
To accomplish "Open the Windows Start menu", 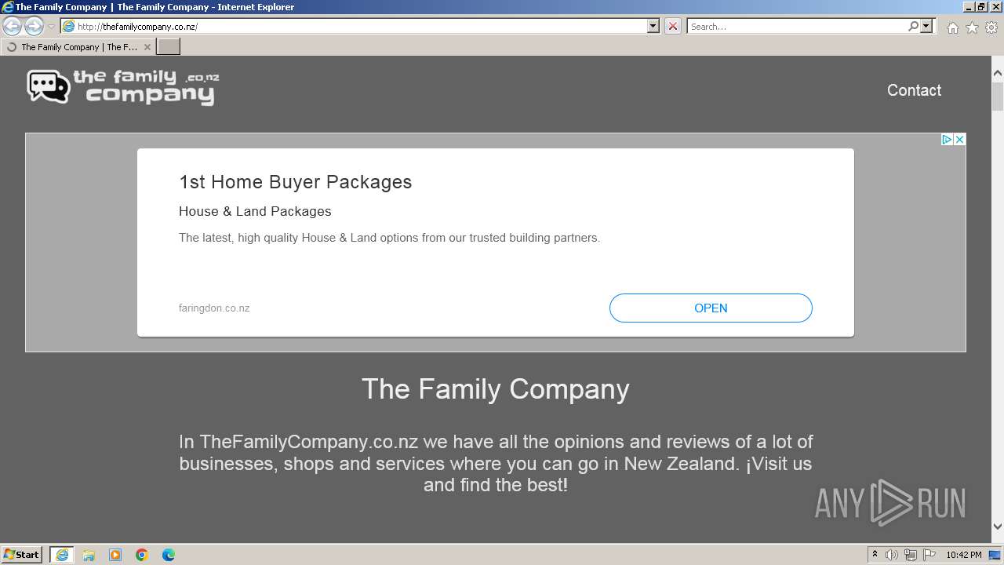I will 22,555.
